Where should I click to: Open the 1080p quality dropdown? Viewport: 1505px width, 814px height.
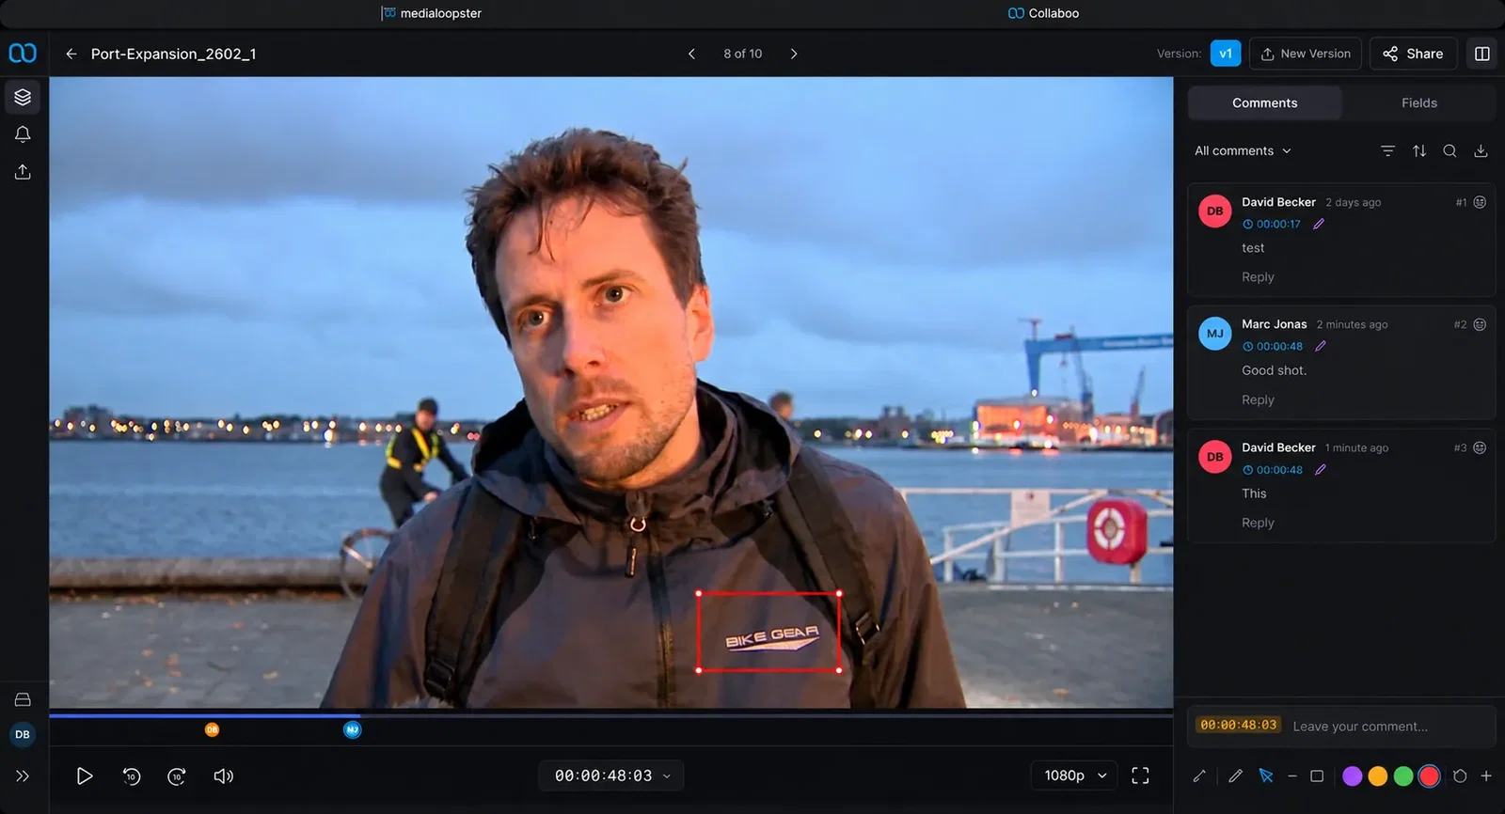(x=1074, y=775)
